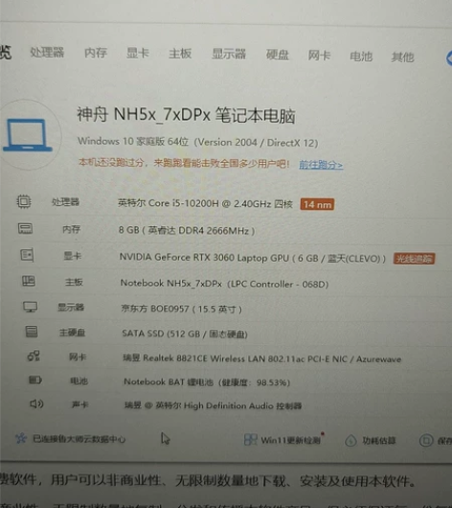Switch to the 显示器 tab
The width and height of the screenshot is (452, 508).
(229, 54)
